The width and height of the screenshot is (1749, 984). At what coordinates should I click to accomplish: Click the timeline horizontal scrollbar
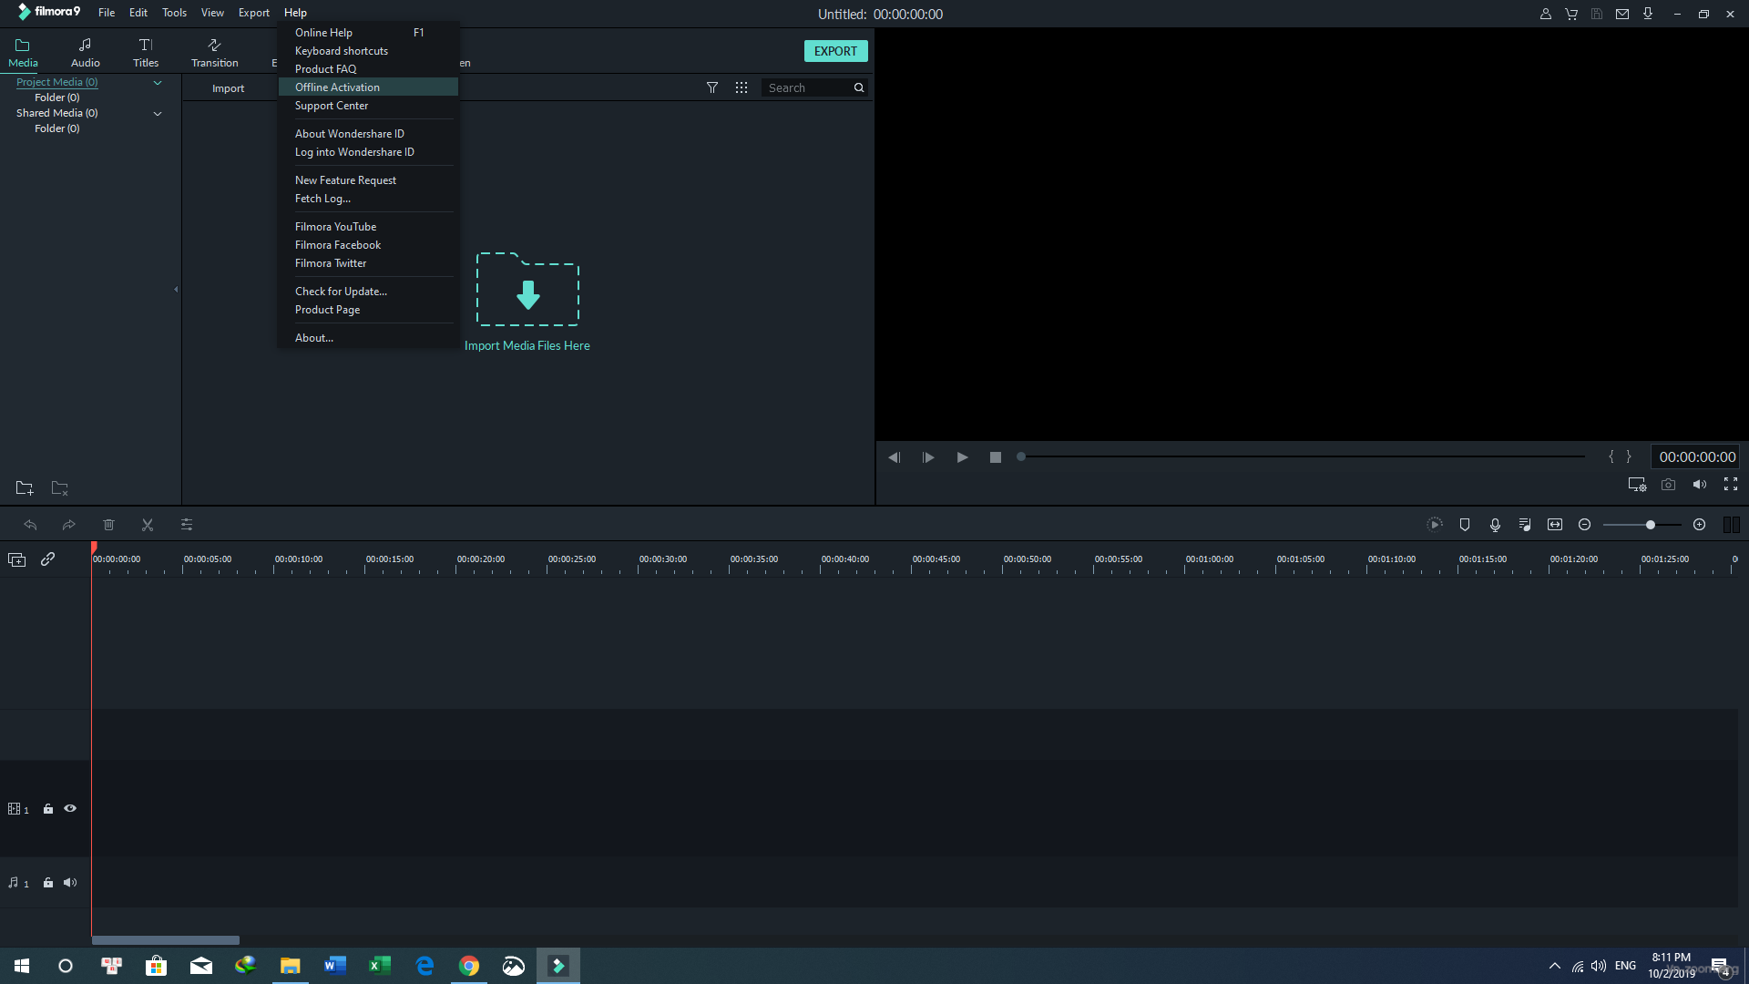166,940
